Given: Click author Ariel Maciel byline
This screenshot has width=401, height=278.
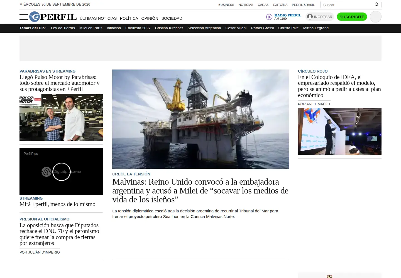Looking at the screenshot, I should [314, 104].
